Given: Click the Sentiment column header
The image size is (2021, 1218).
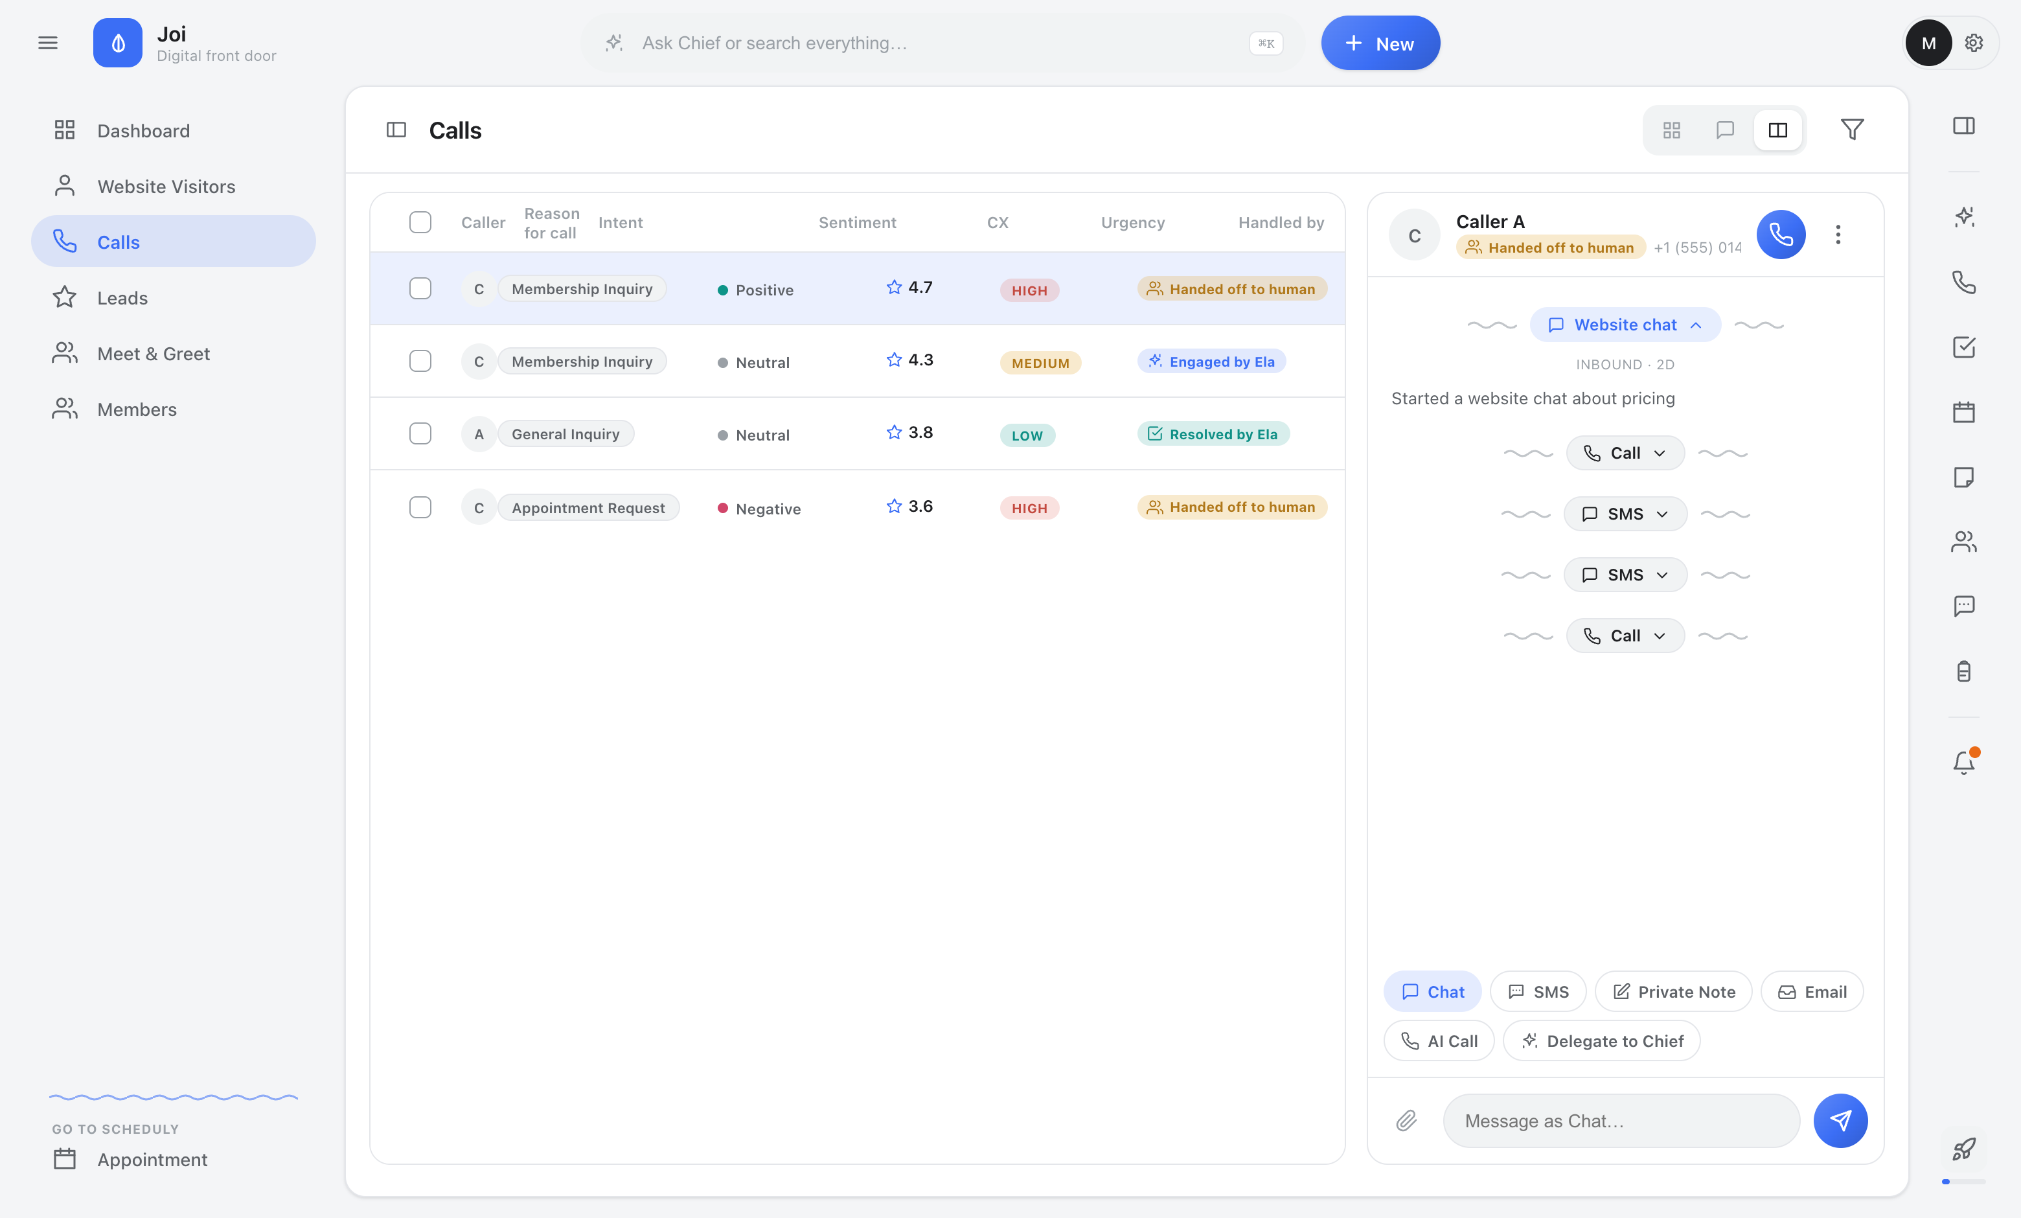Looking at the screenshot, I should (857, 222).
